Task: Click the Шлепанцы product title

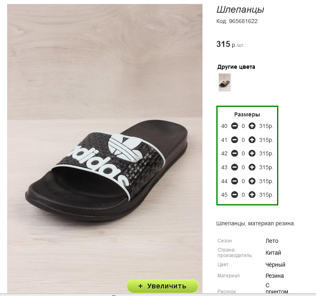Action: coord(240,10)
